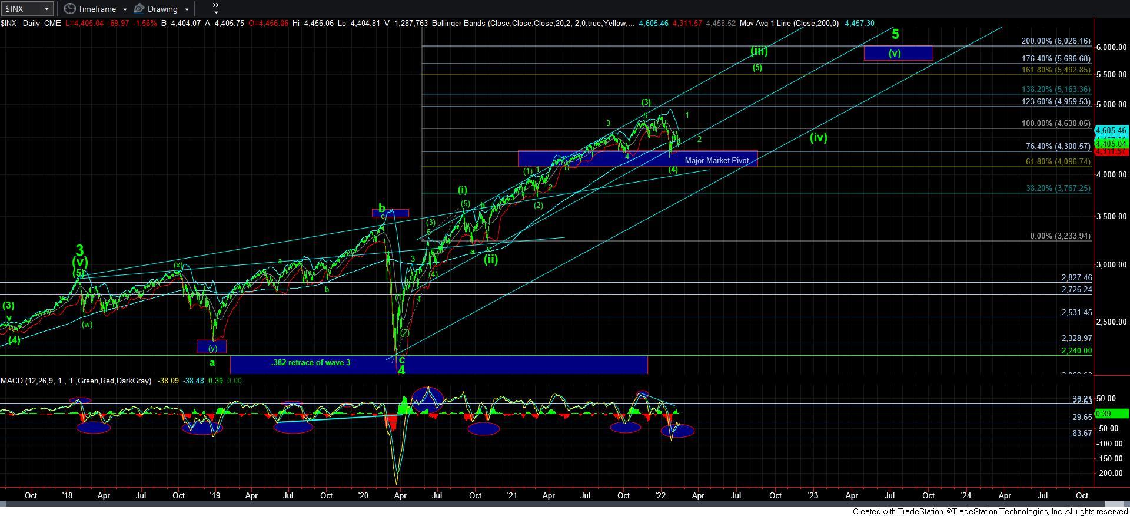This screenshot has width=1130, height=516.
Task: Open the Timeframe menu label
Action: pos(98,9)
